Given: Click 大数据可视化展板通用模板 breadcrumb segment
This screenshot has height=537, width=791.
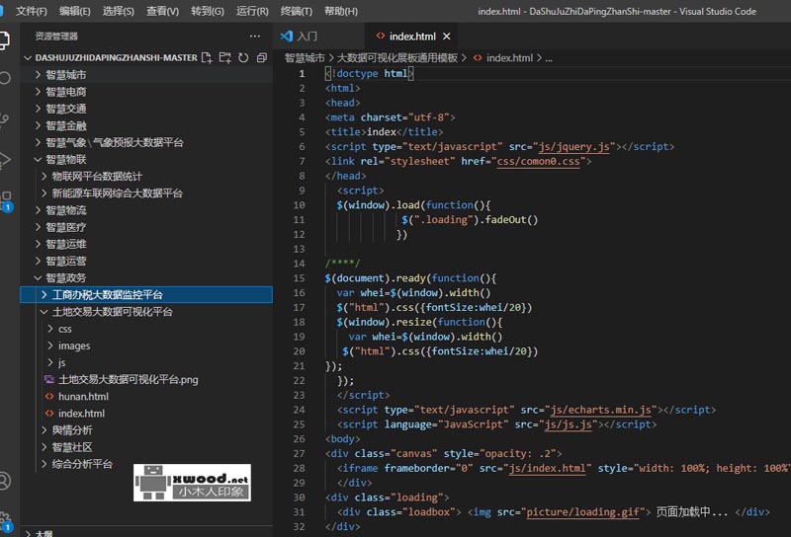Looking at the screenshot, I should point(397,58).
